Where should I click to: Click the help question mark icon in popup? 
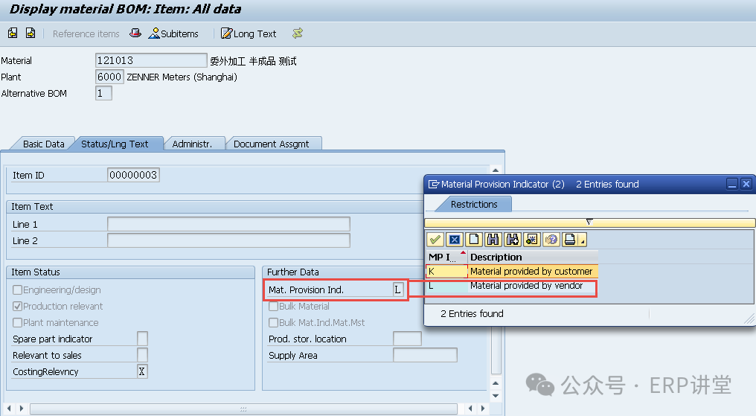click(x=551, y=240)
